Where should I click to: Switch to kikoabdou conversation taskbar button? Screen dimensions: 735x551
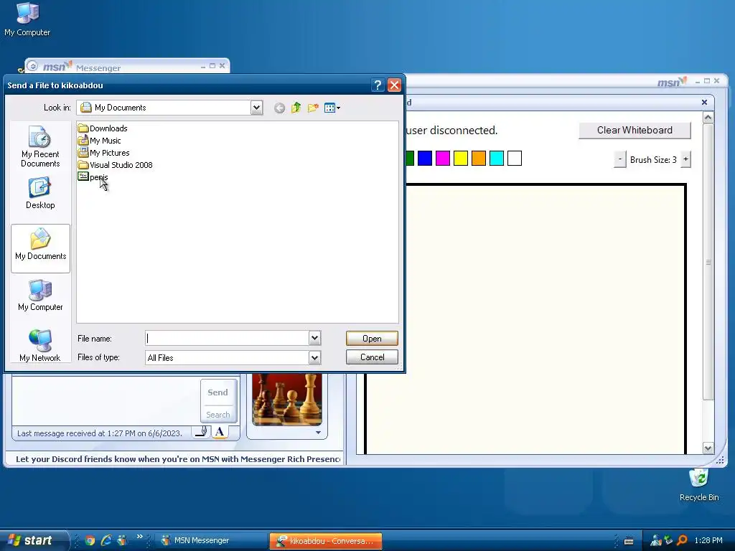pos(326,541)
